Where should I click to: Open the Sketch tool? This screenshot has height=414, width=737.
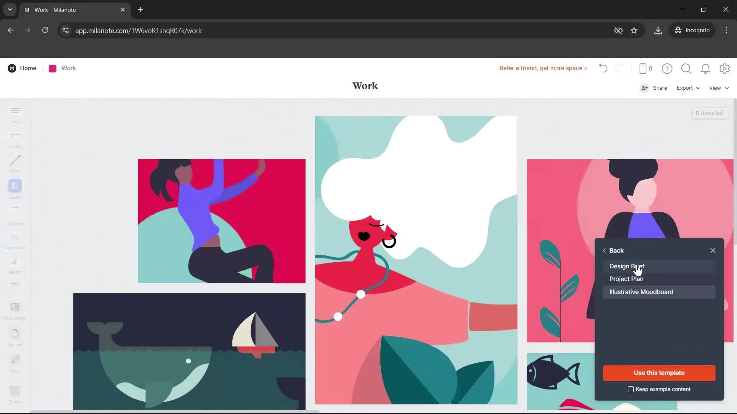click(x=15, y=265)
